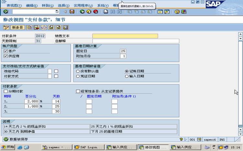The height and width of the screenshot is (151, 243).
Task: Click the Delete entry icon in the application toolbar
Action: pyautogui.click(x=37, y=27)
